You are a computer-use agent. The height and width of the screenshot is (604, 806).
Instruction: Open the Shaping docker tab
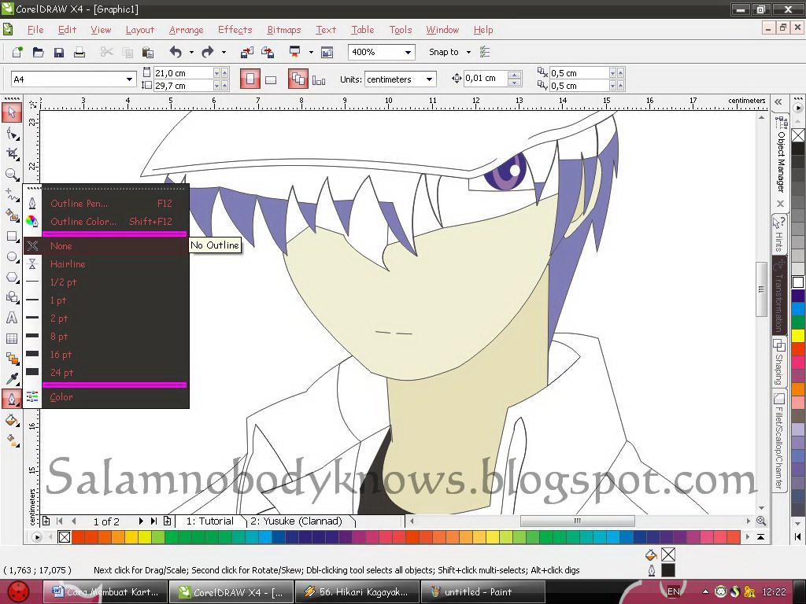[x=779, y=362]
